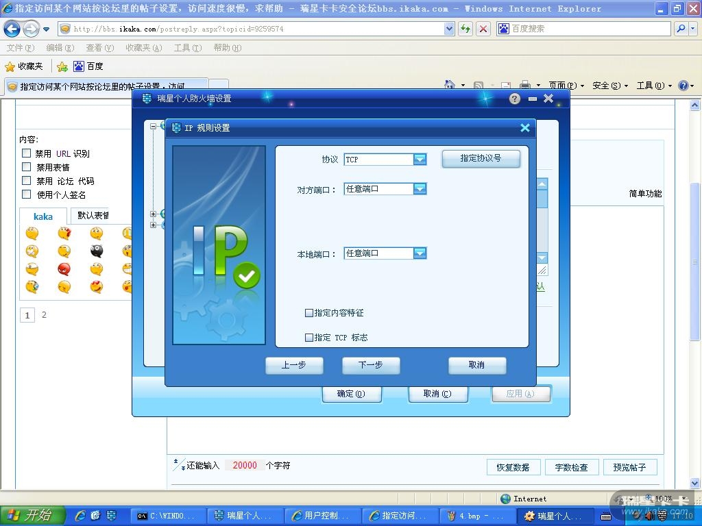This screenshot has height=526, width=702.
Task: Click 恢复数据 button below the editor
Action: 513,467
